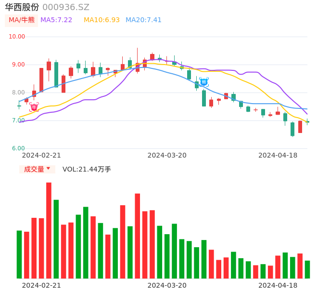
Task: Click the MA10:6.93 legend label
Action: [102, 20]
